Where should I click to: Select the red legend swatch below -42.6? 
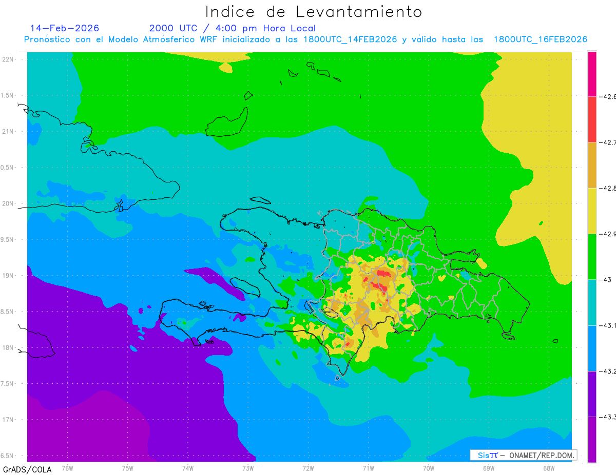click(592, 119)
